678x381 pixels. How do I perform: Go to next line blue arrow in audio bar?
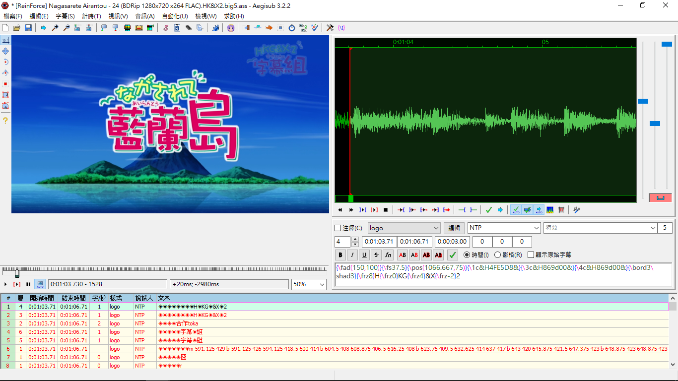500,210
